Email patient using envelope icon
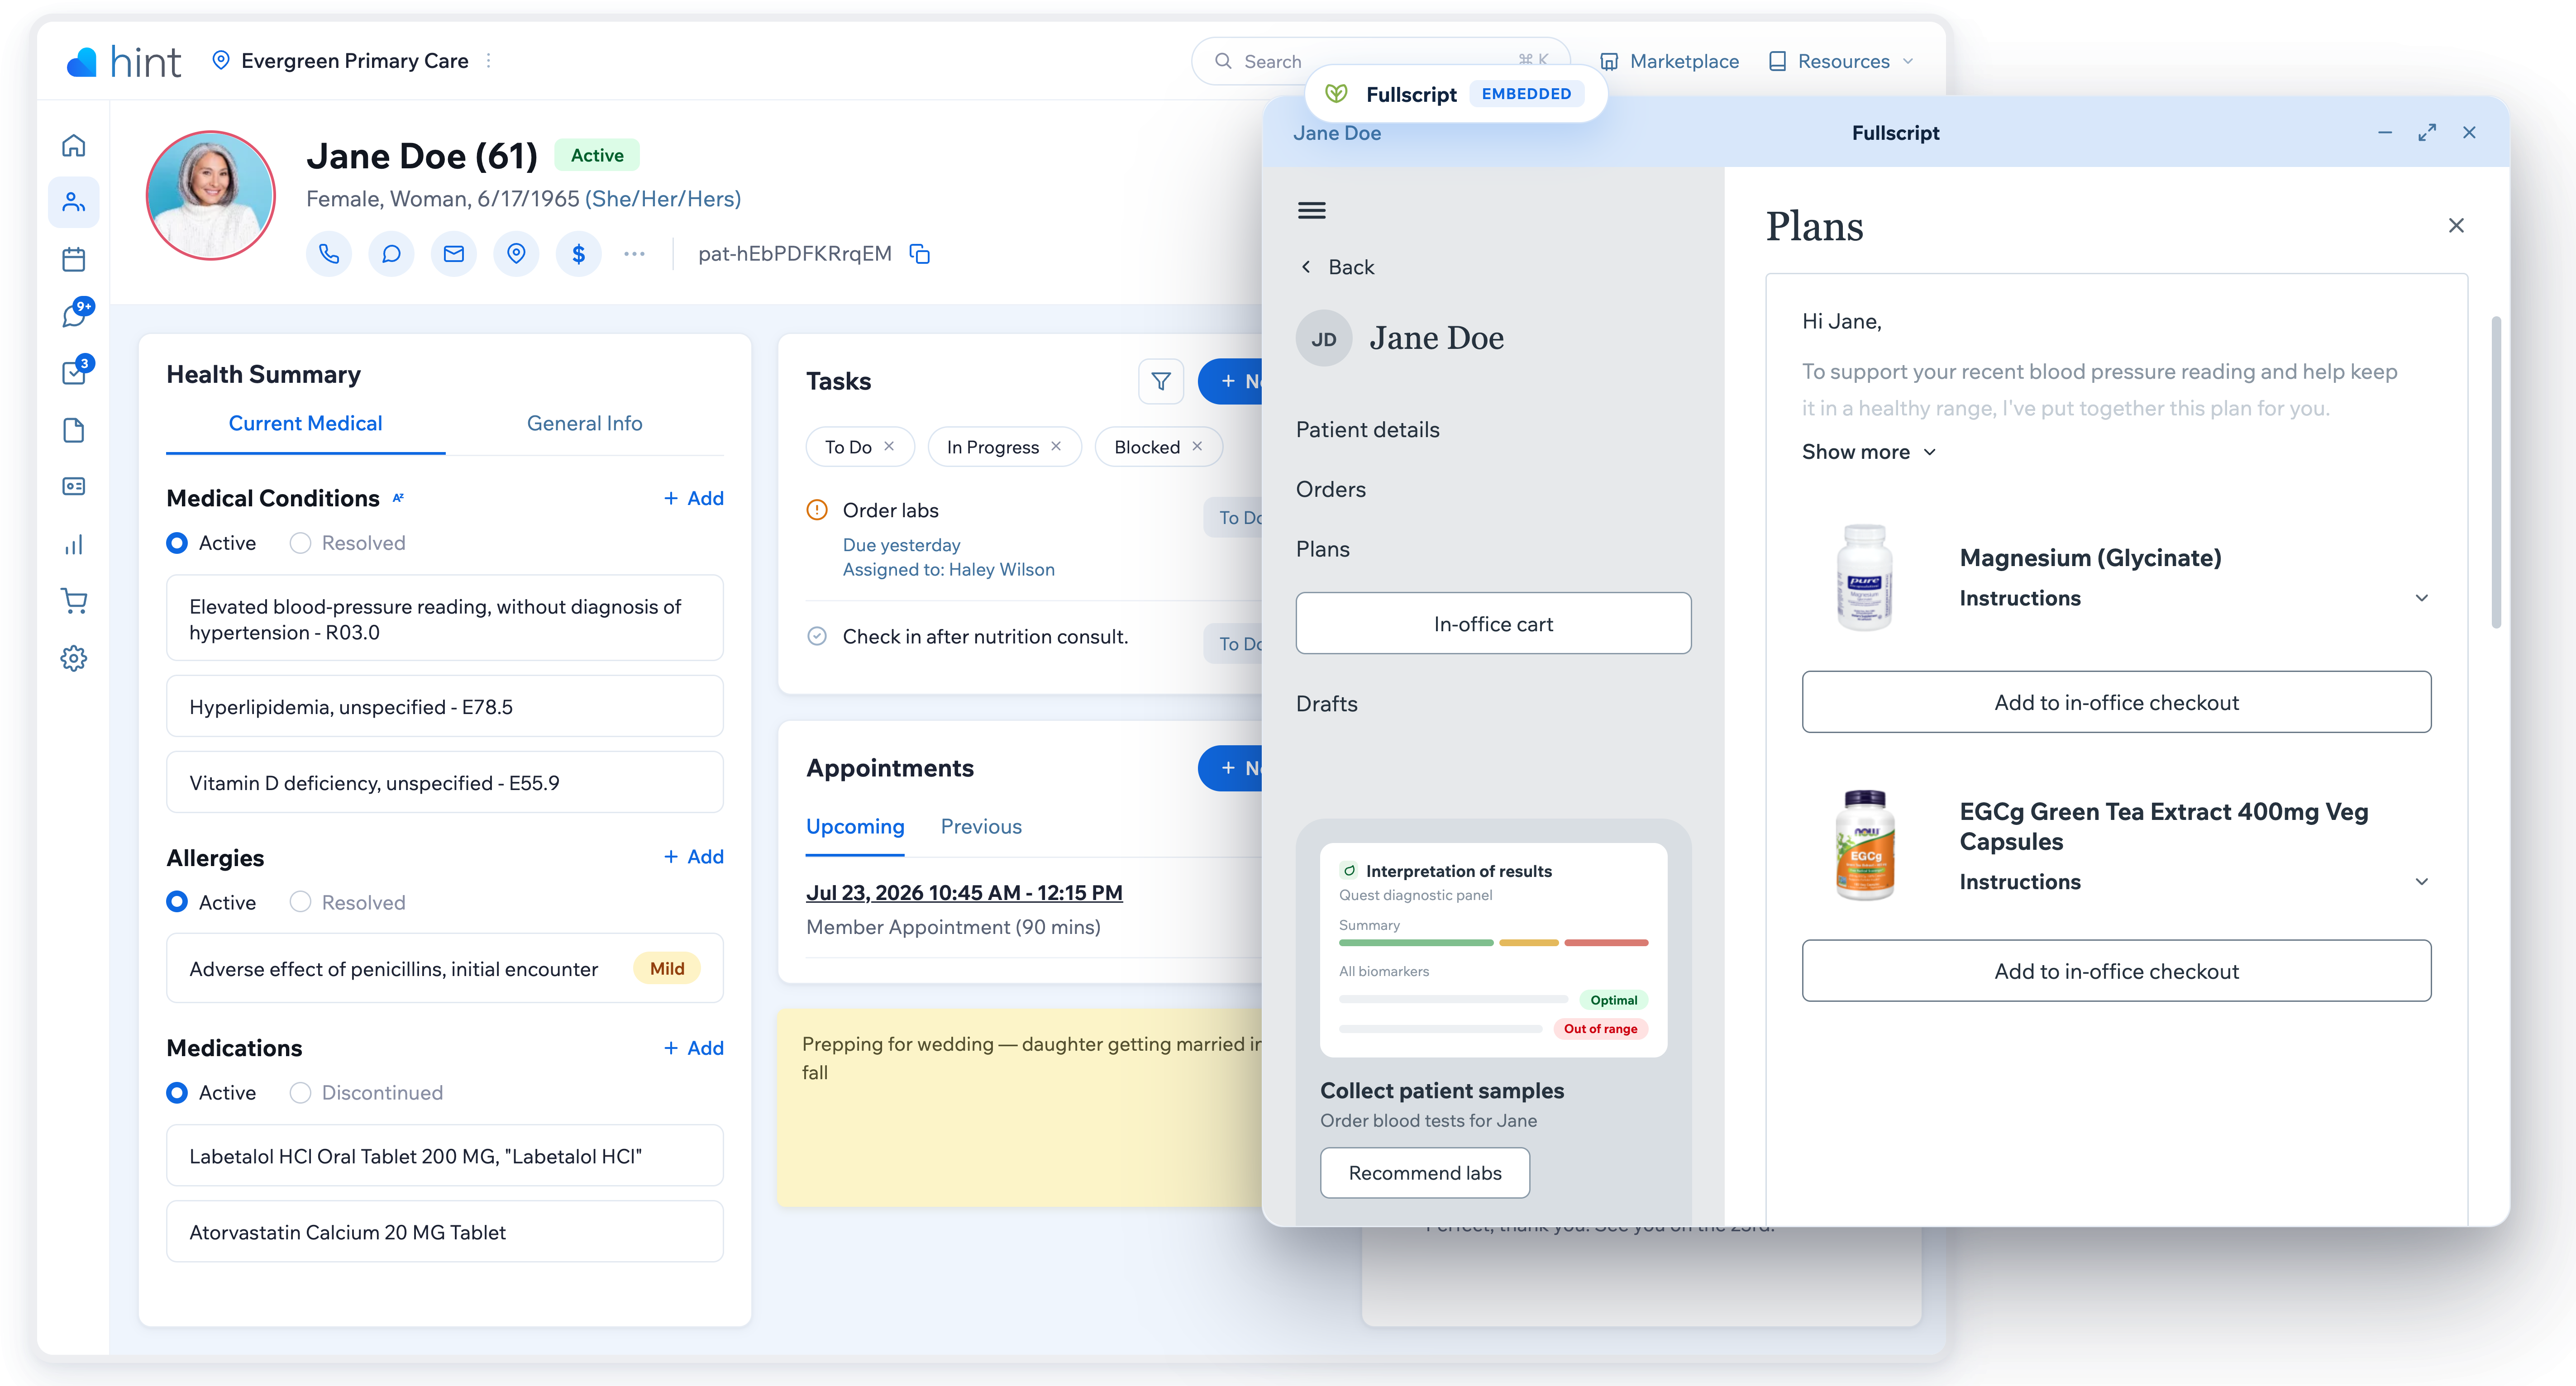Image resolution: width=2576 pixels, height=1386 pixels. (x=454, y=254)
